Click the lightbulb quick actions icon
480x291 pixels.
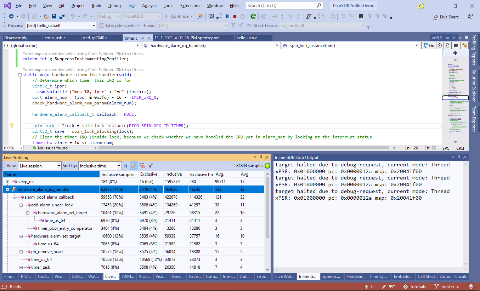pos(12,125)
